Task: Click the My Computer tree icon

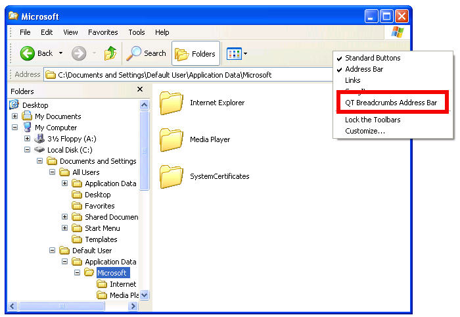Action: click(28, 127)
